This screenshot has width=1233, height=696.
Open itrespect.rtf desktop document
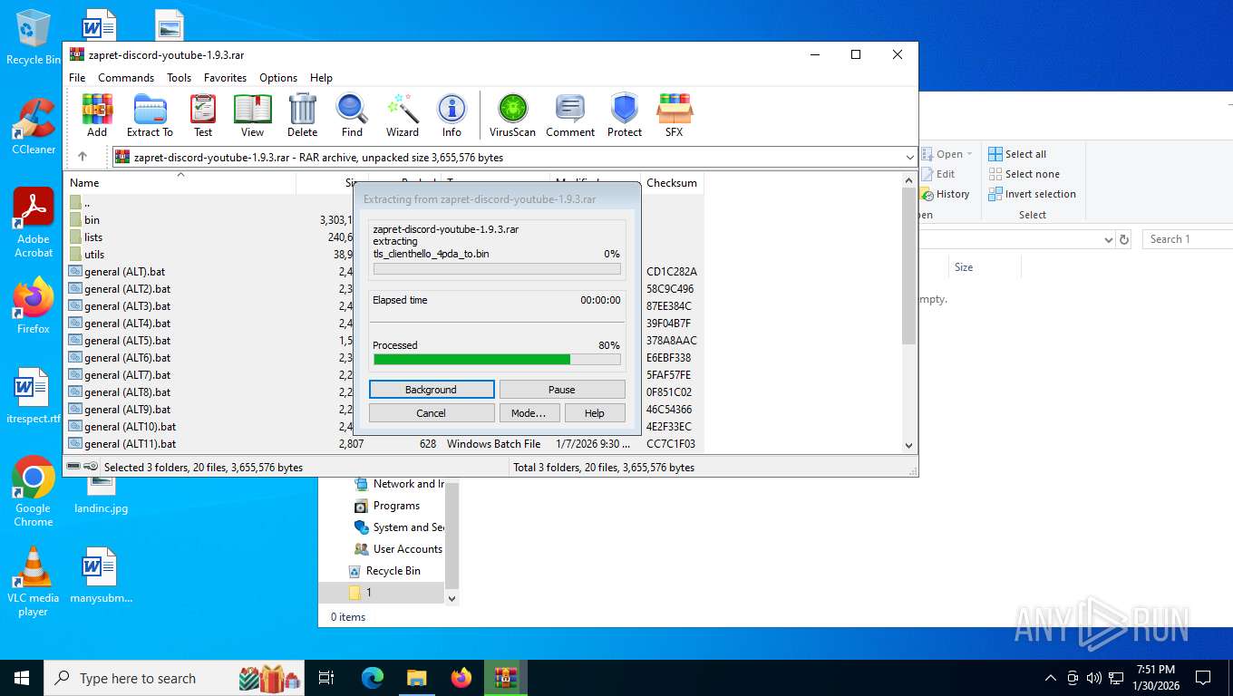coord(34,396)
